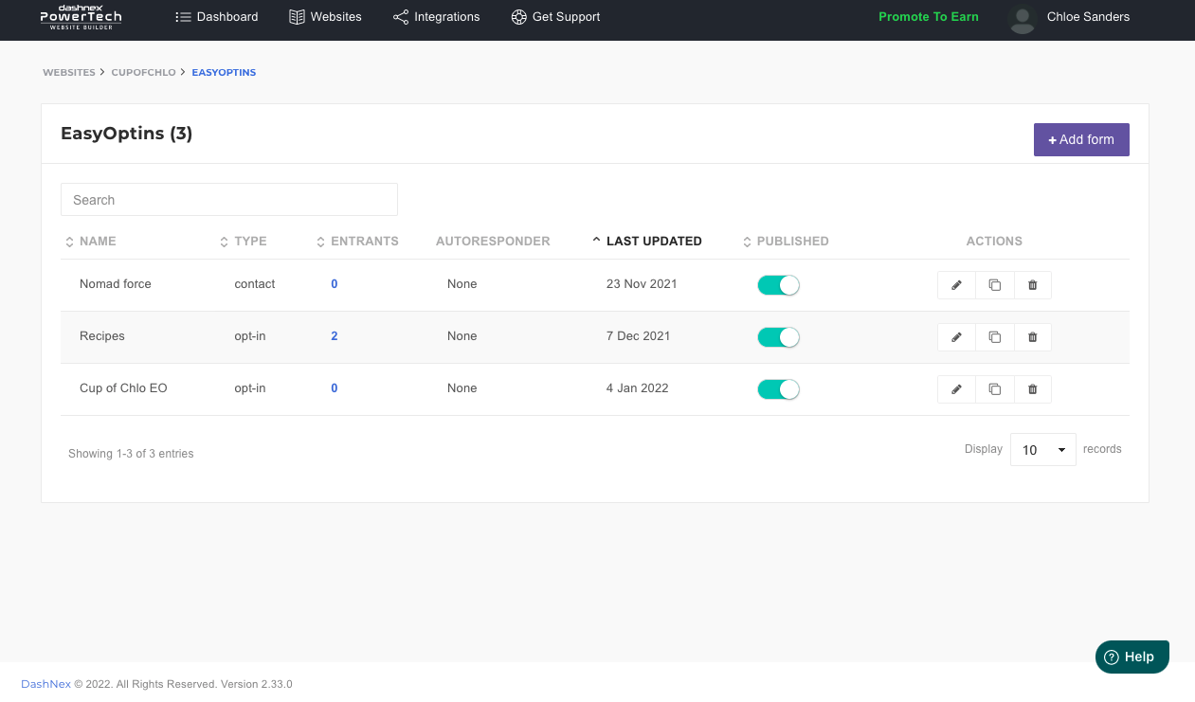Click Promote To Earn link
This screenshot has width=1195, height=702.
[929, 17]
